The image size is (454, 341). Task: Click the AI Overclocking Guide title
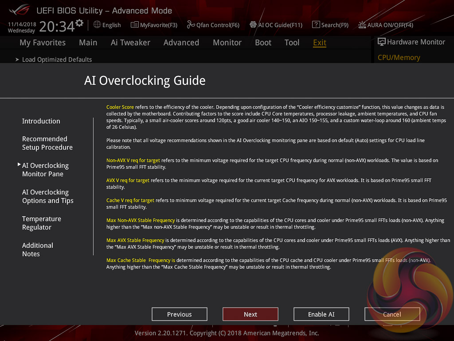click(x=145, y=81)
